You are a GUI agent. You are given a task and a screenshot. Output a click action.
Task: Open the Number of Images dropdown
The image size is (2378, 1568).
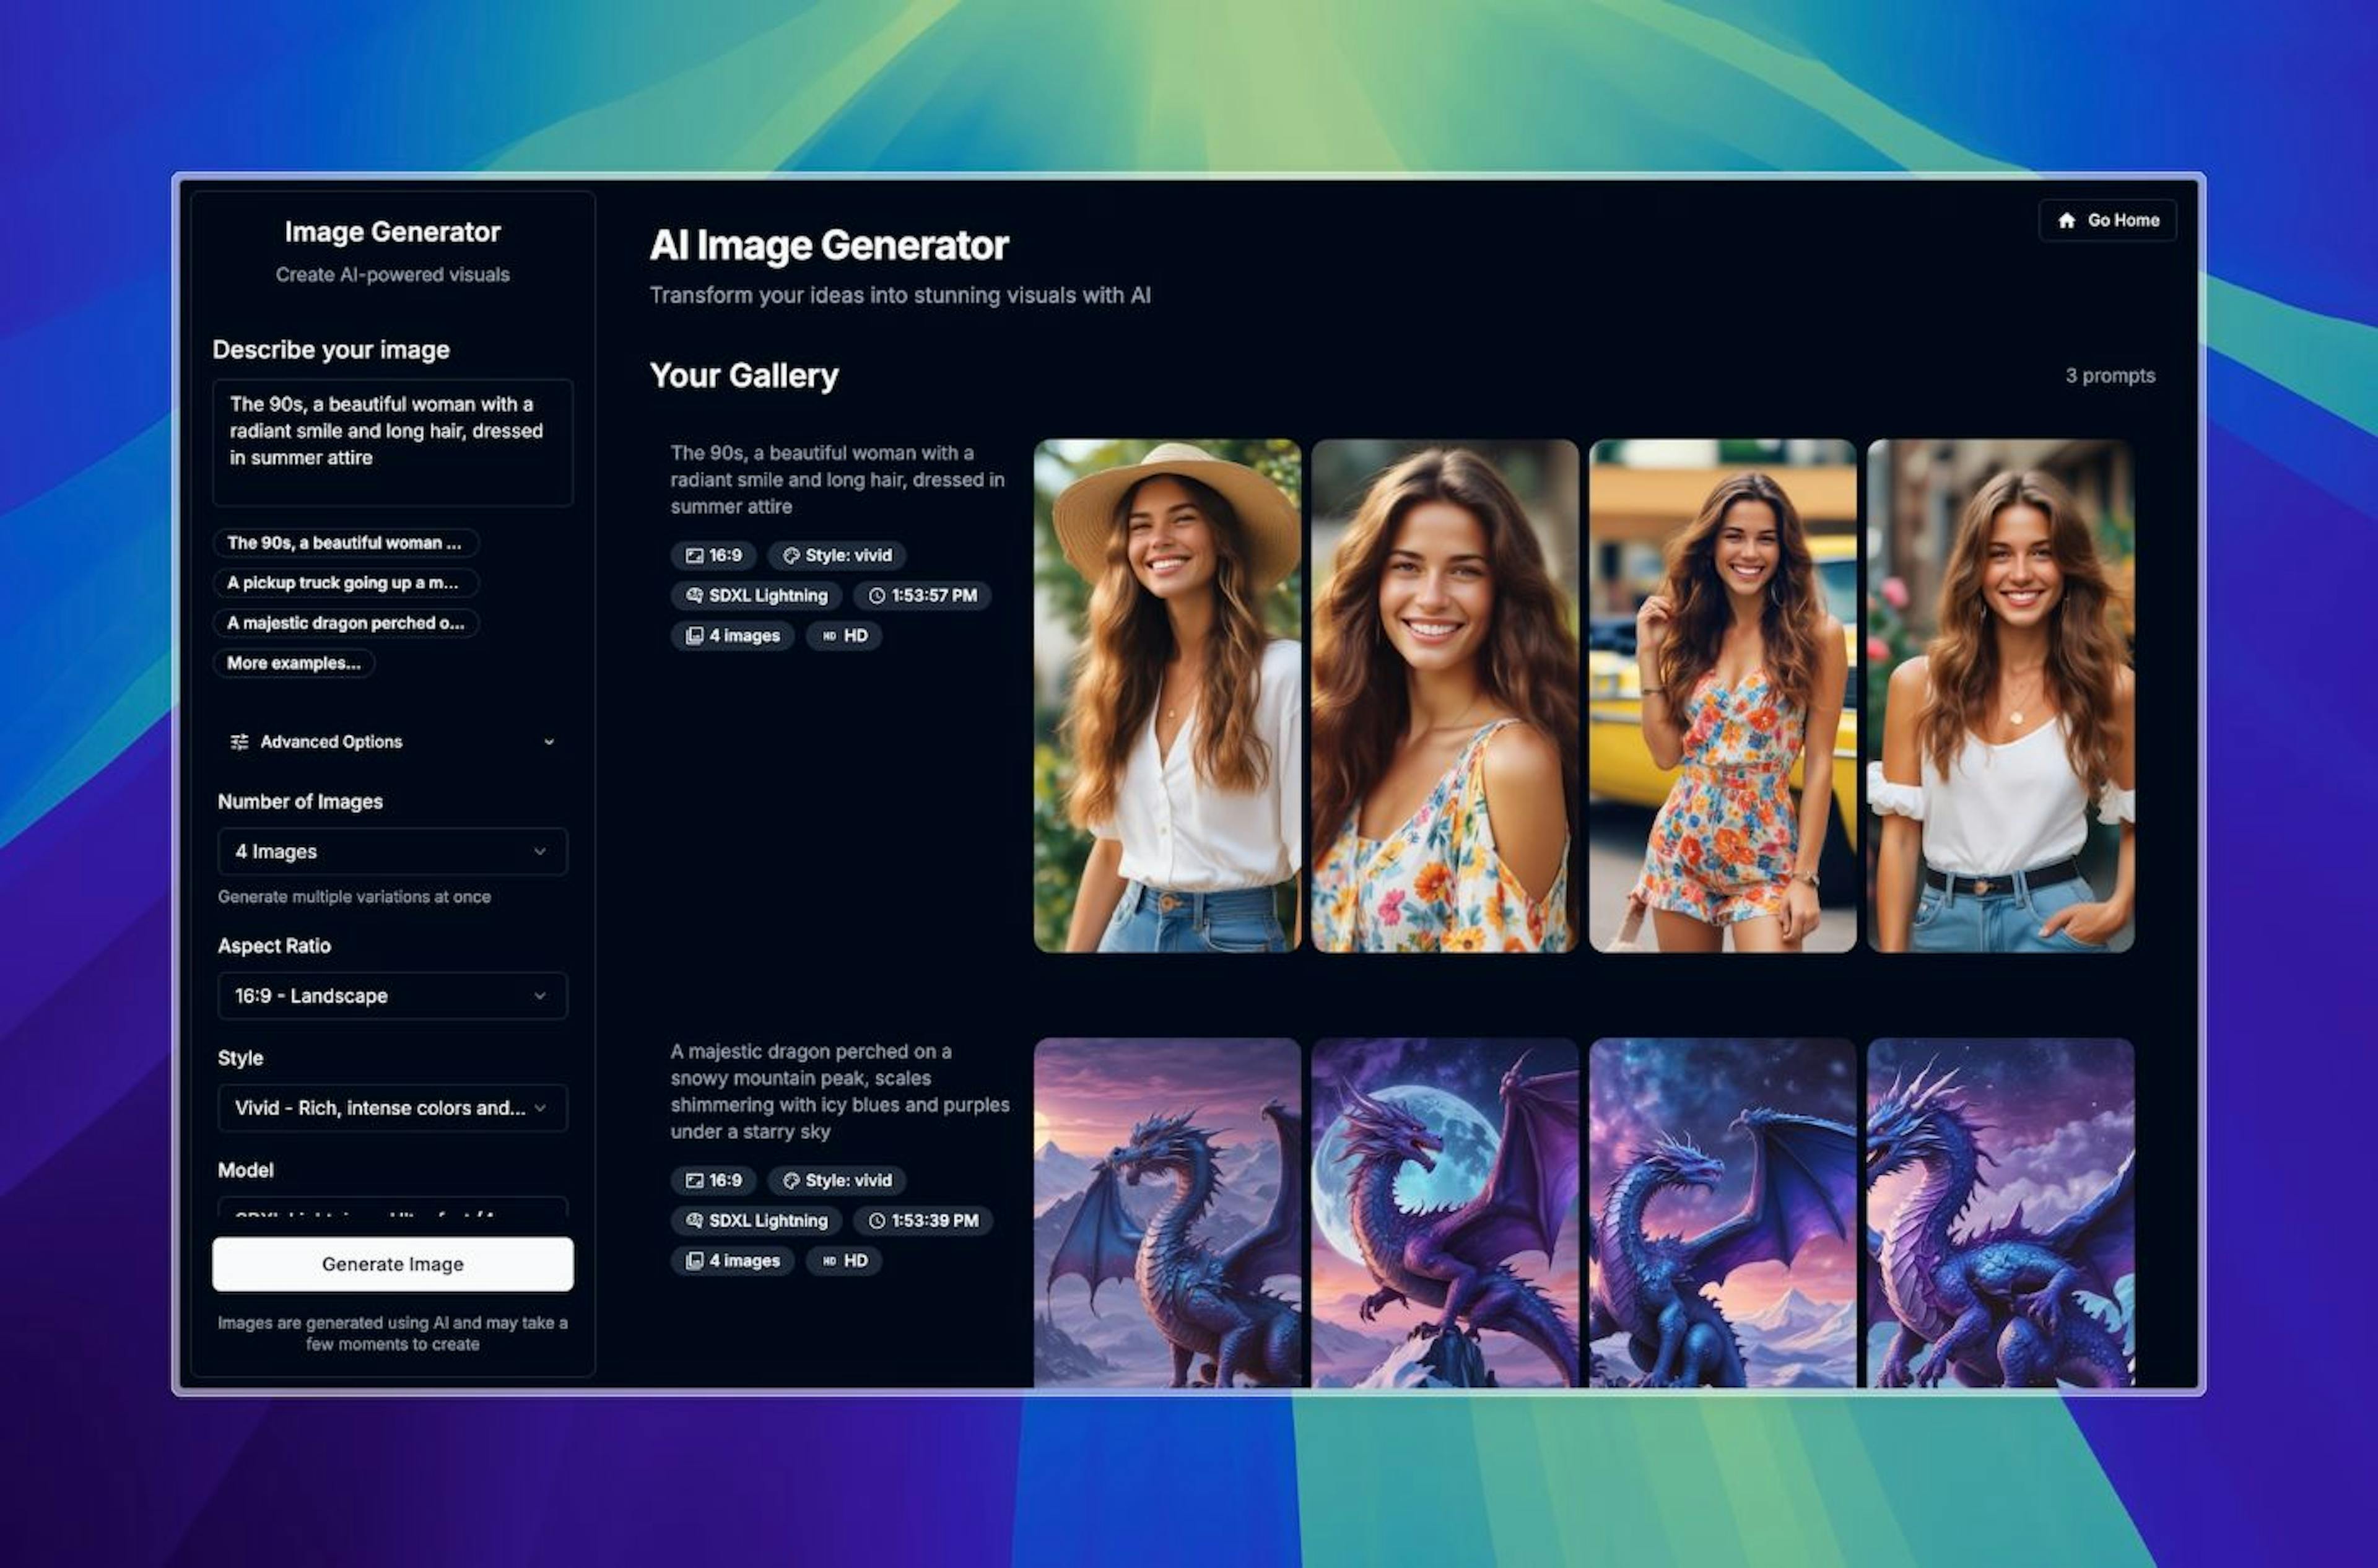[x=392, y=851]
